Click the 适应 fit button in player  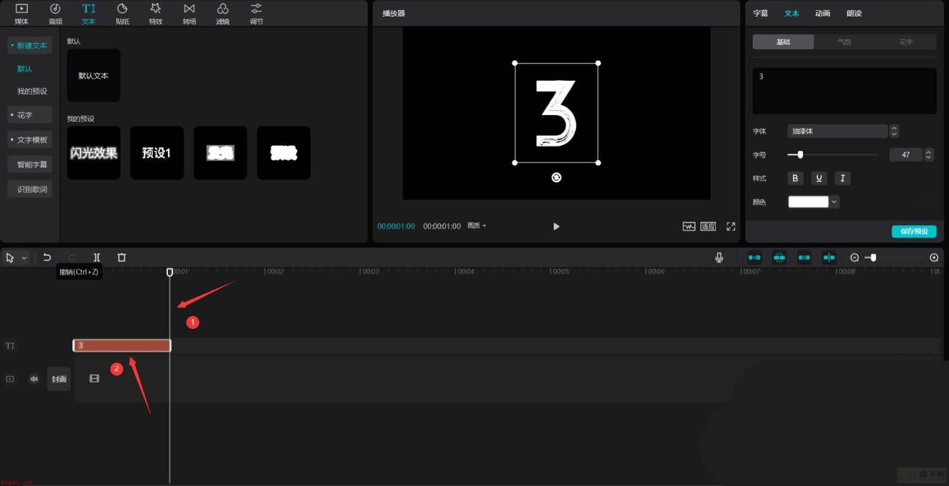708,226
